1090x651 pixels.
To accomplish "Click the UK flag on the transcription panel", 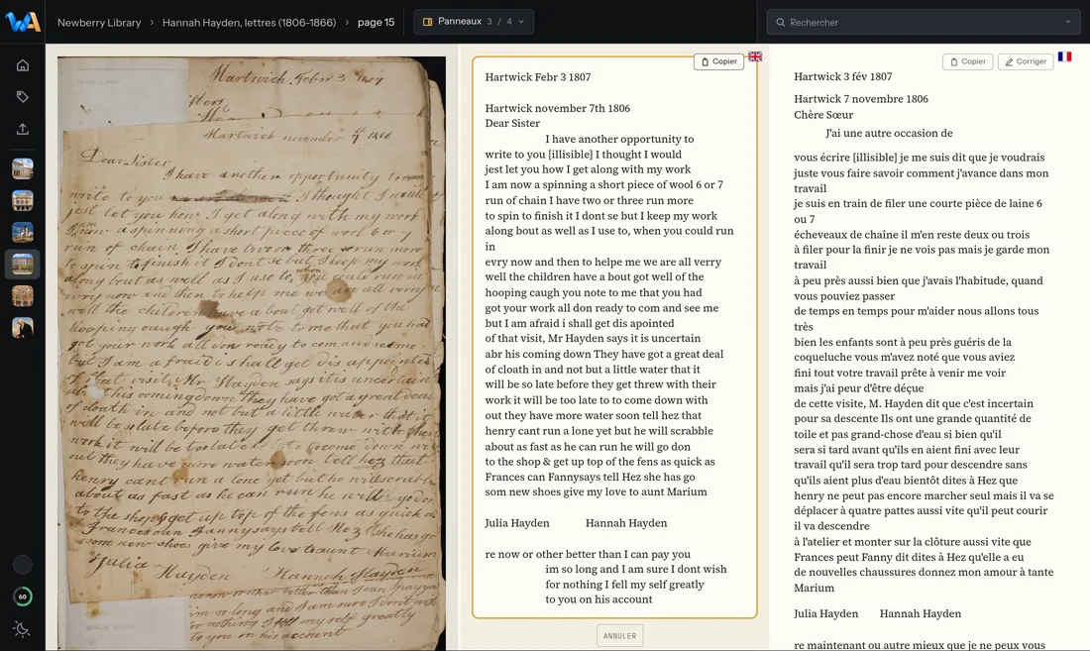I will (755, 56).
